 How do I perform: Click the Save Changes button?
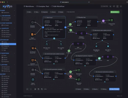[114, 89]
